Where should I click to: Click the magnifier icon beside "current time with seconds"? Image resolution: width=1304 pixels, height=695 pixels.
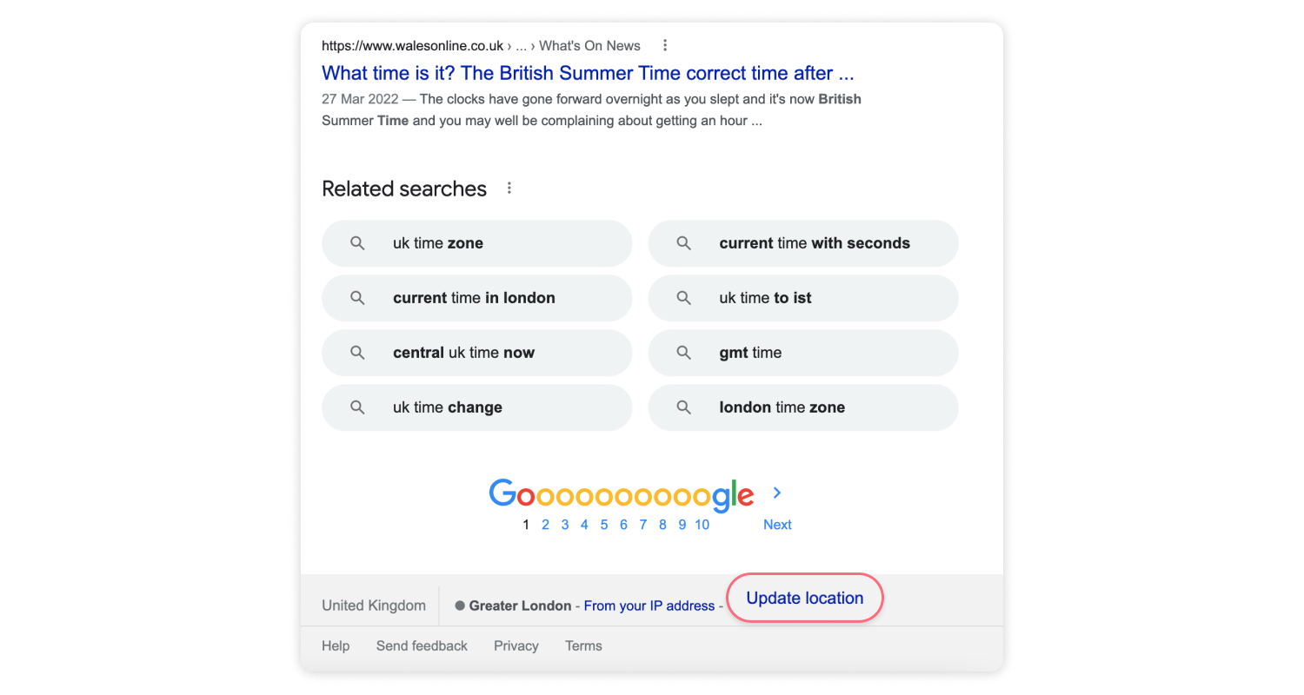pyautogui.click(x=683, y=243)
